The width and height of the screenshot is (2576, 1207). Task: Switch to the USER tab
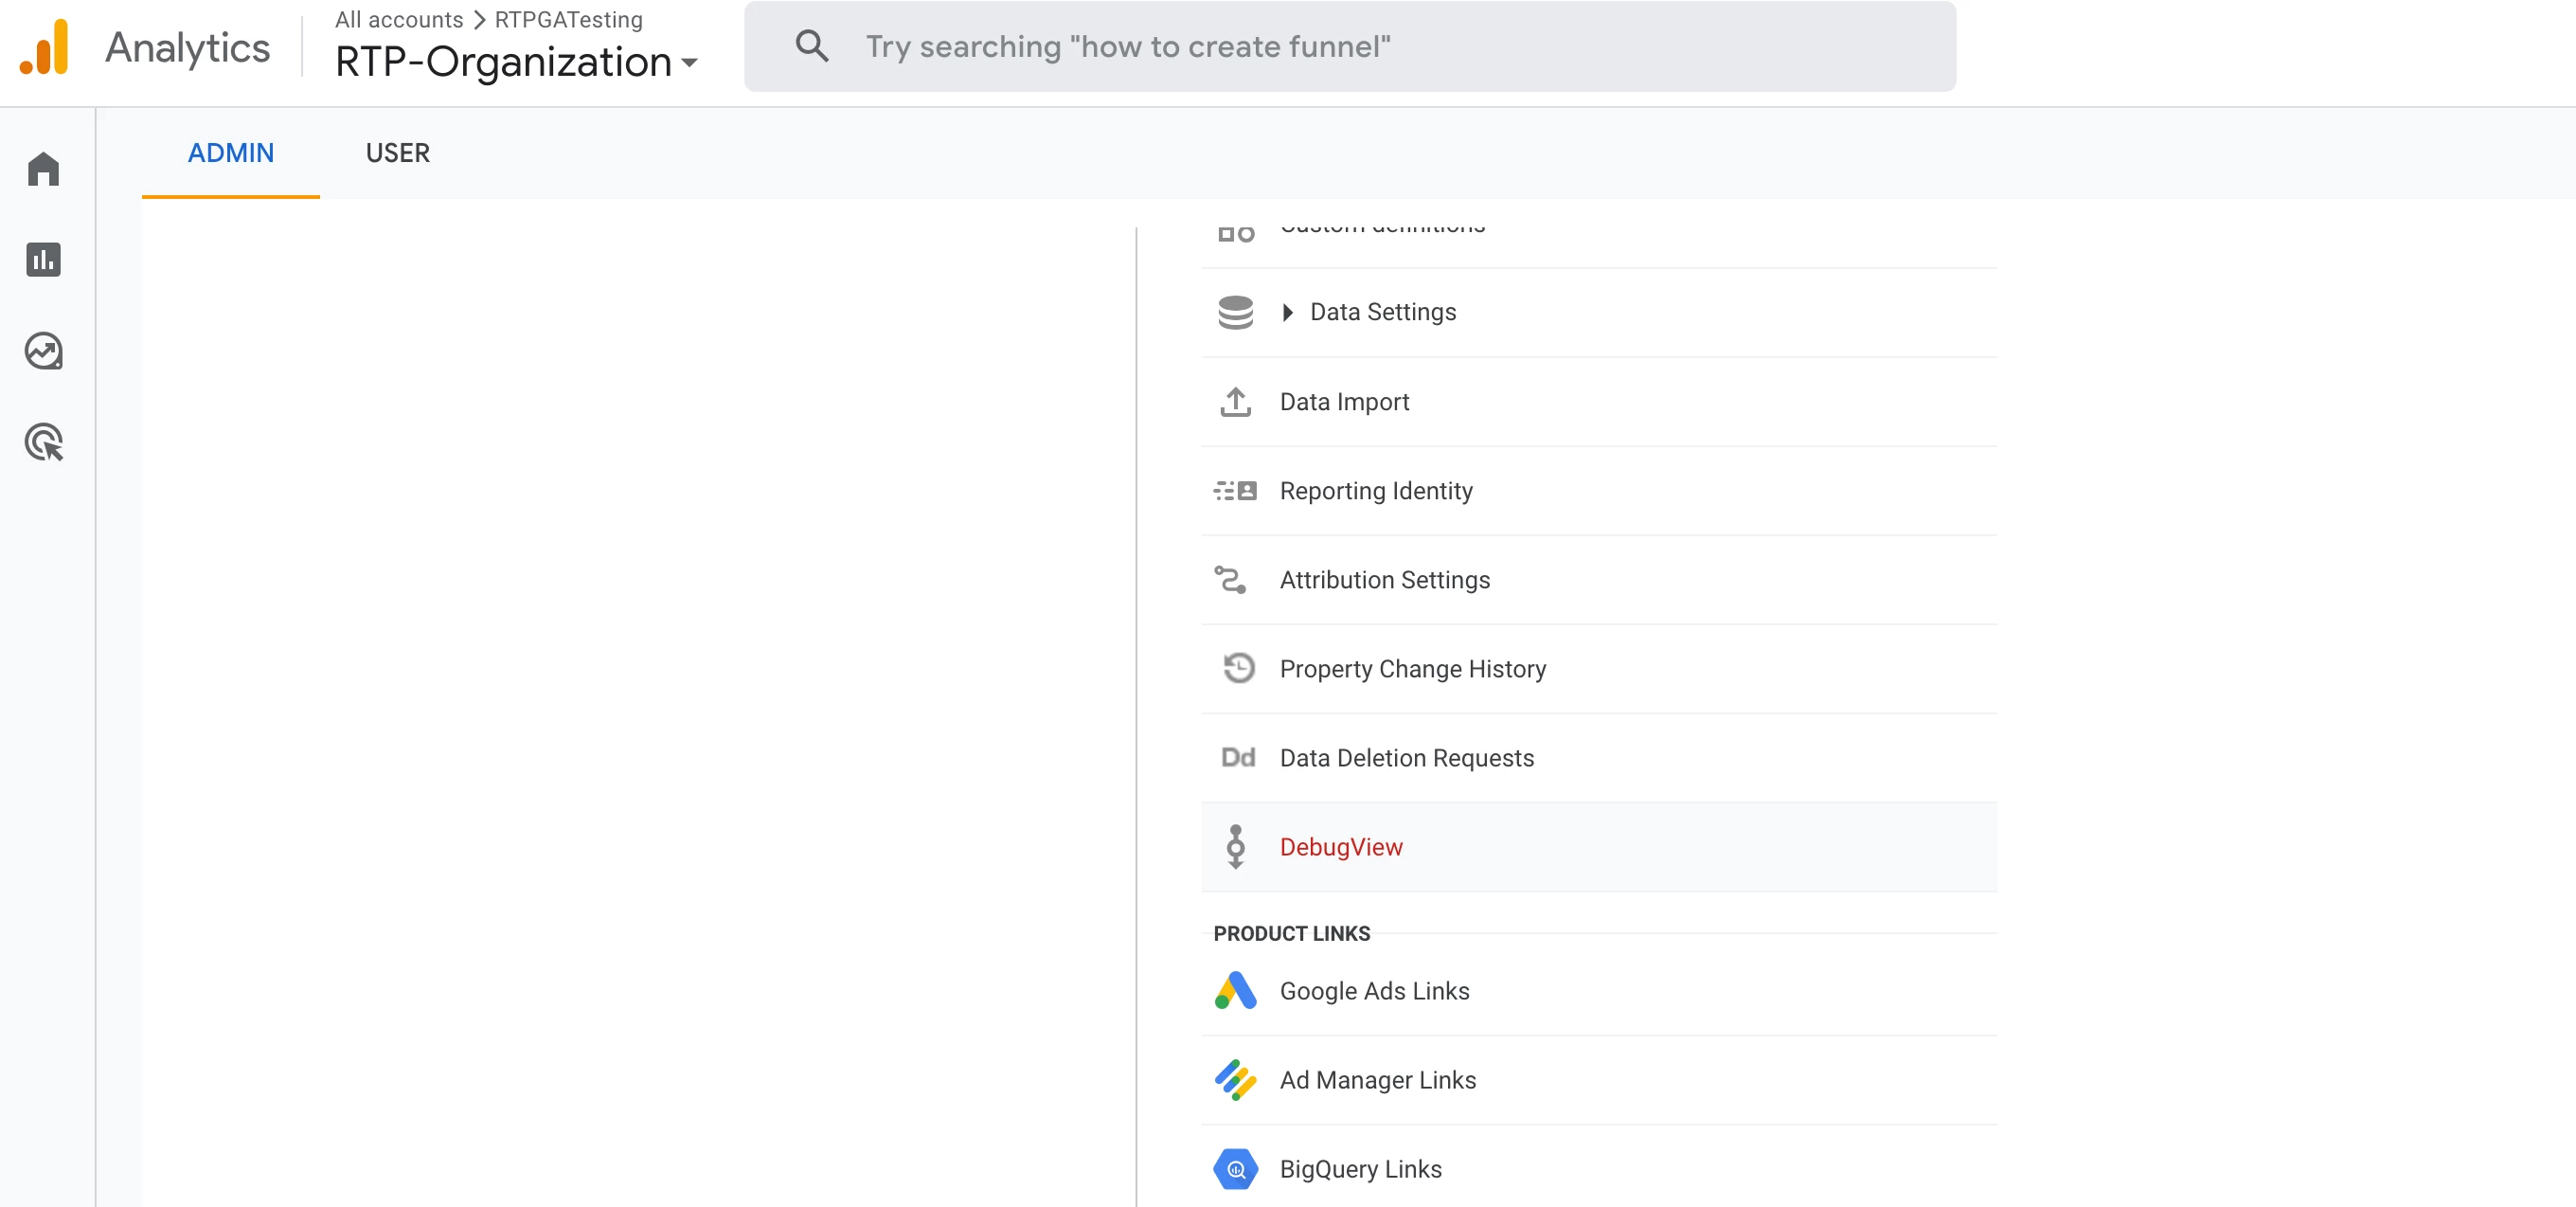[397, 153]
